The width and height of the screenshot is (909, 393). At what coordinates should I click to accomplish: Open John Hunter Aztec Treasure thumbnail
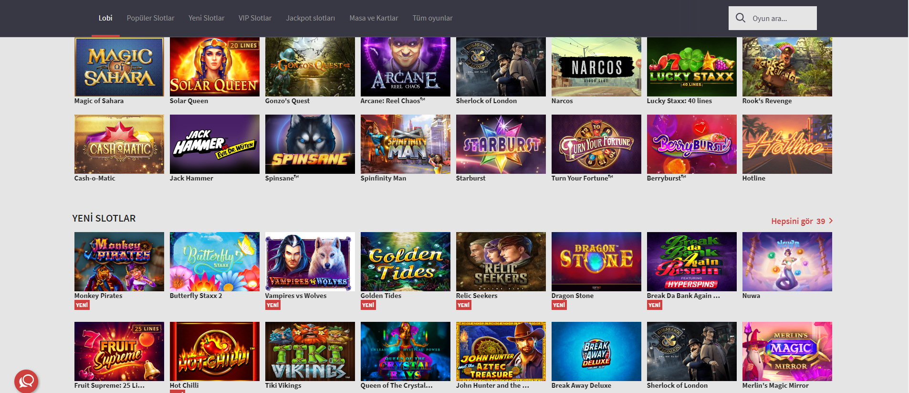pos(501,351)
